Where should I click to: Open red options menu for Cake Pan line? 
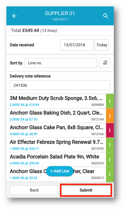pos(110,130)
